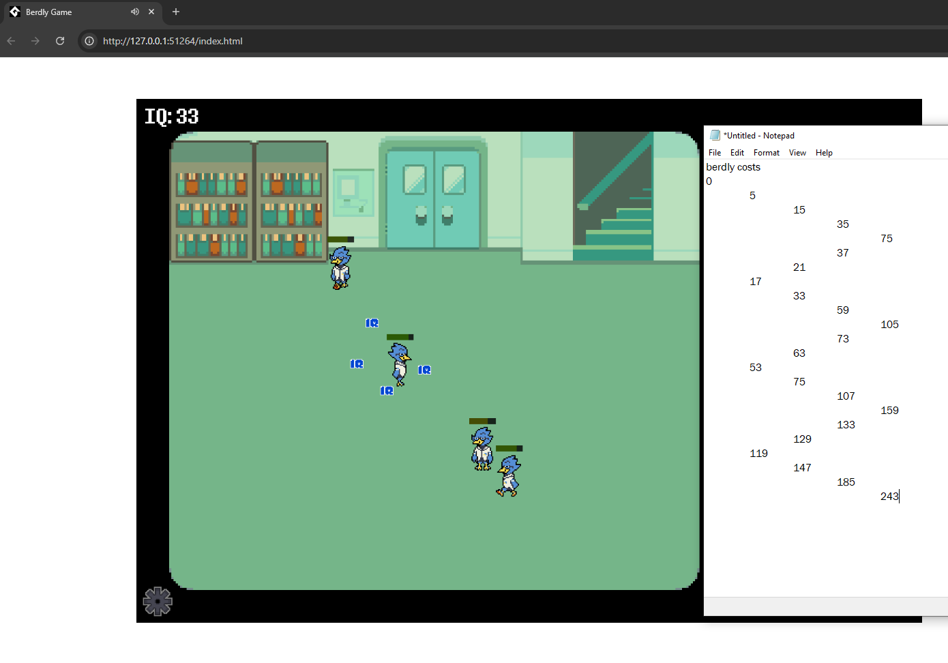Viewport: 948px width, 663px height.
Task: Go forward in browser history
Action: (x=35, y=41)
